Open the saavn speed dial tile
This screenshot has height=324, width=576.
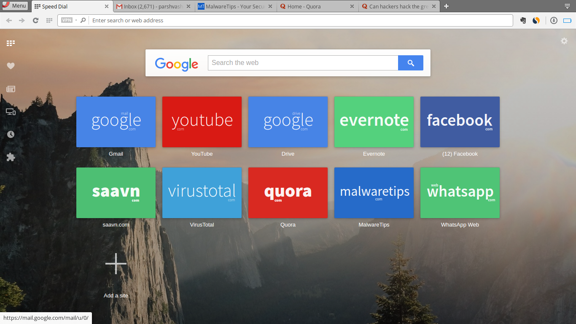click(116, 193)
